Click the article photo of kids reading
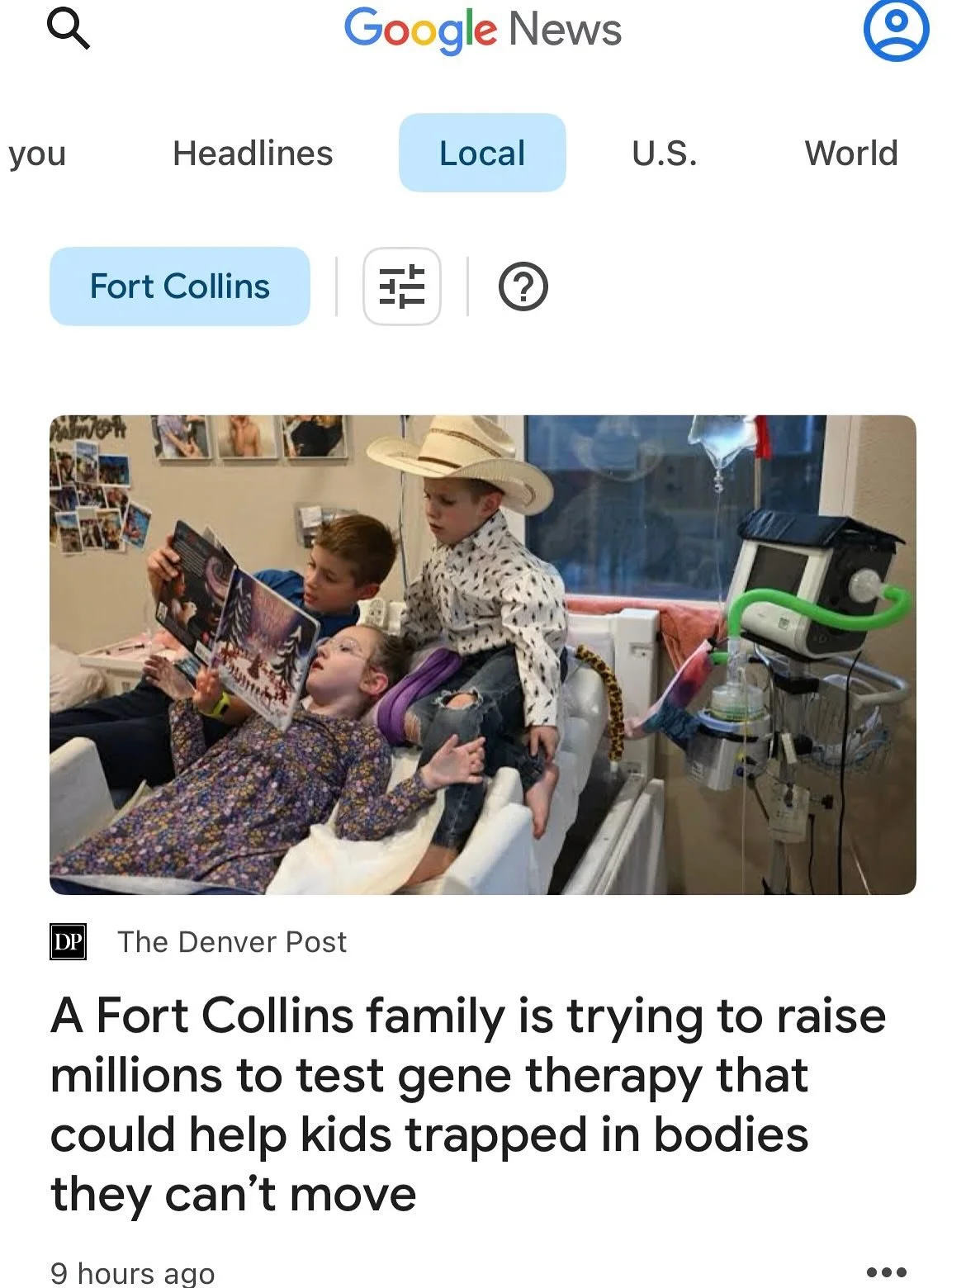This screenshot has width=966, height=1288. [x=483, y=655]
